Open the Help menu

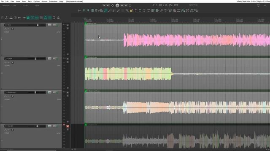click(x=61, y=1)
